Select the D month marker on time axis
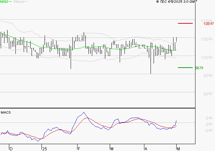The width and height of the screenshot is (215, 151). point(11,149)
